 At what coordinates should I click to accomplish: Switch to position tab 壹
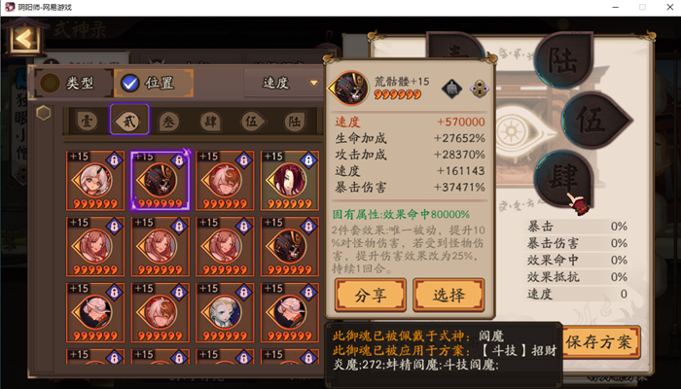pyautogui.click(x=88, y=122)
